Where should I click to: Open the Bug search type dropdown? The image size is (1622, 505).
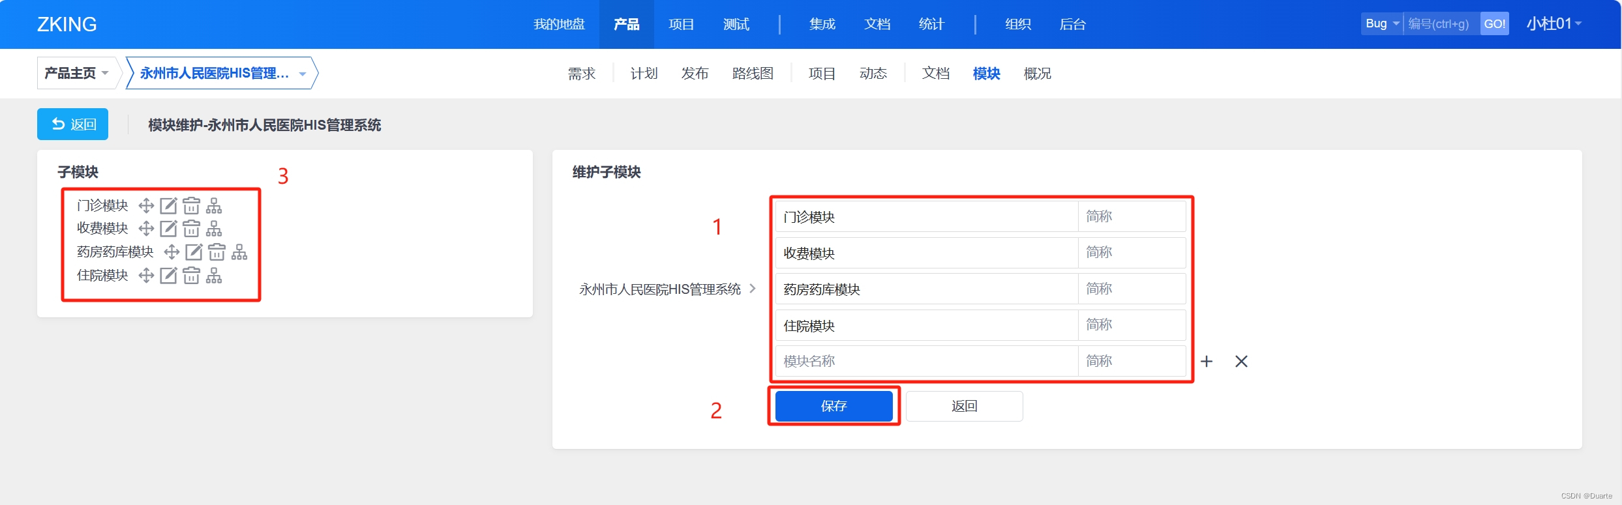(1382, 23)
